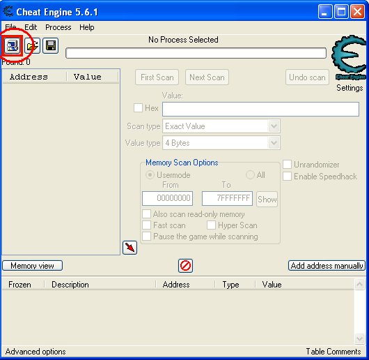Expand the Scan type dropdown
This screenshot has width=369, height=360.
point(274,126)
